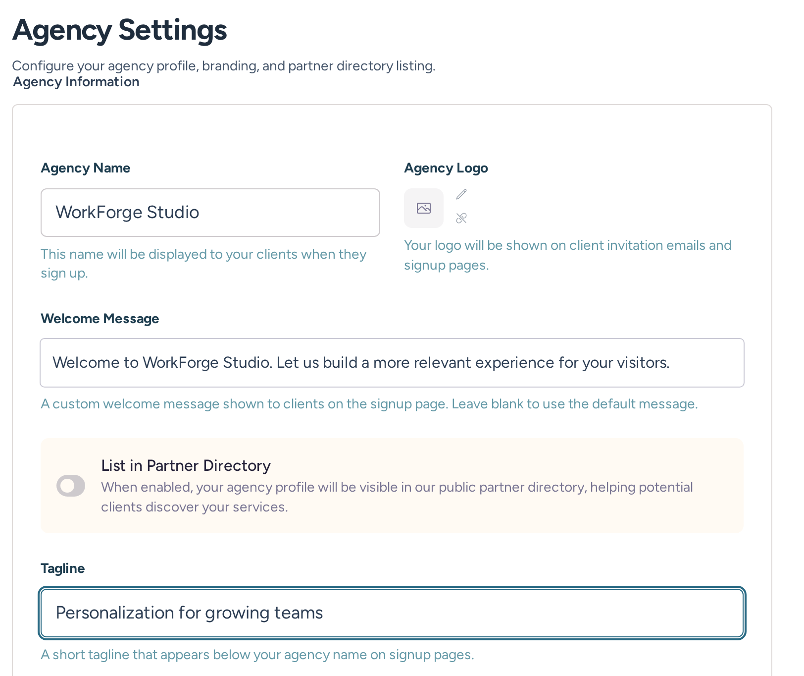Click into the Welcome Message field
Screen dimensions: 804x676
[x=392, y=363]
